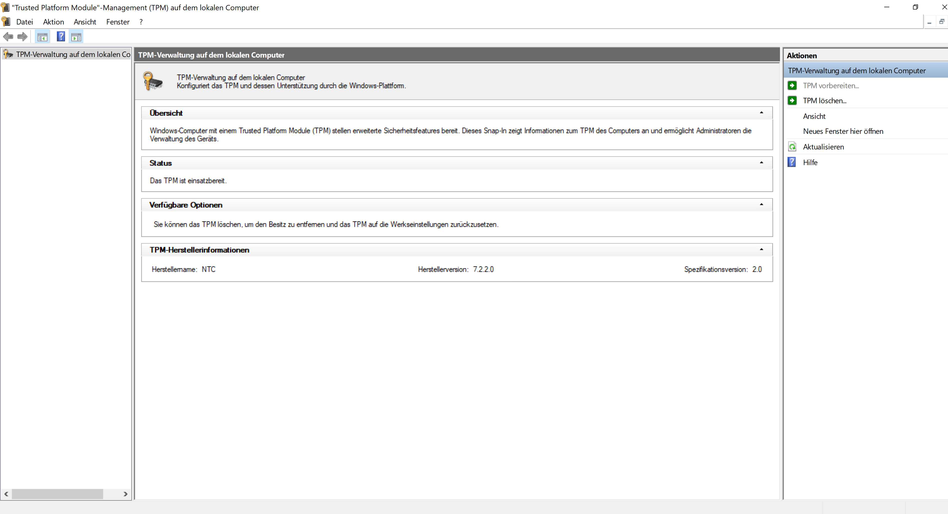Click the Forward arrow toolbar icon
Screen dimensions: 948x514
click(22, 37)
